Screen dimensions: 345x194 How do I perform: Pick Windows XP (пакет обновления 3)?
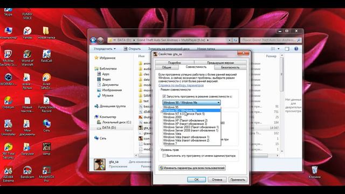point(191,124)
